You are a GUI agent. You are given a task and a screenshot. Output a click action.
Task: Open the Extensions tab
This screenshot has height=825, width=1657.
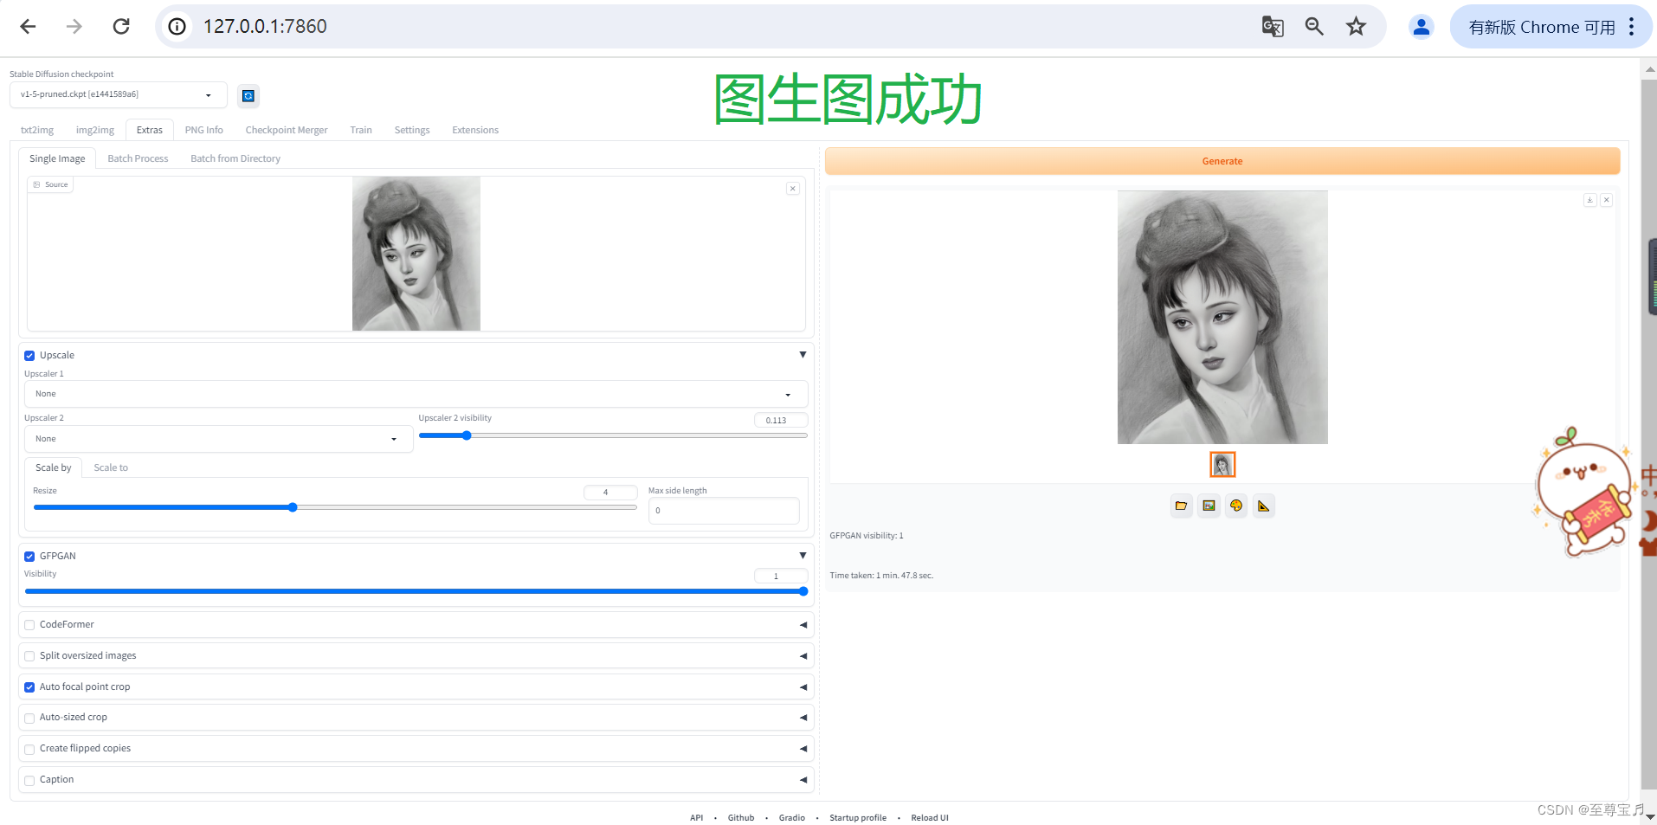[x=475, y=130]
